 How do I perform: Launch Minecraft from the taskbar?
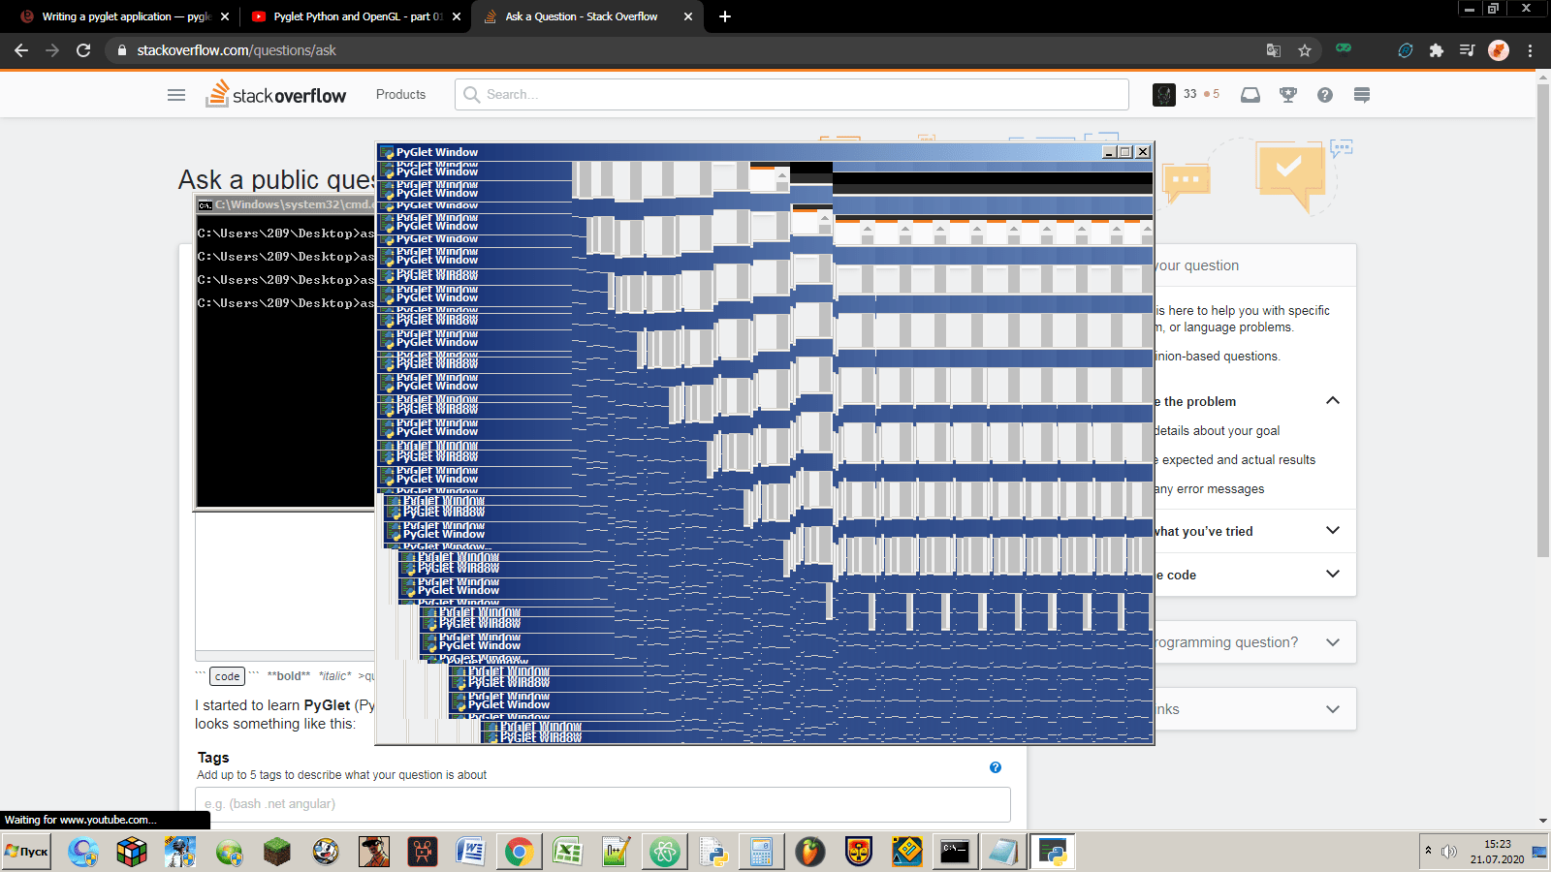(x=277, y=852)
